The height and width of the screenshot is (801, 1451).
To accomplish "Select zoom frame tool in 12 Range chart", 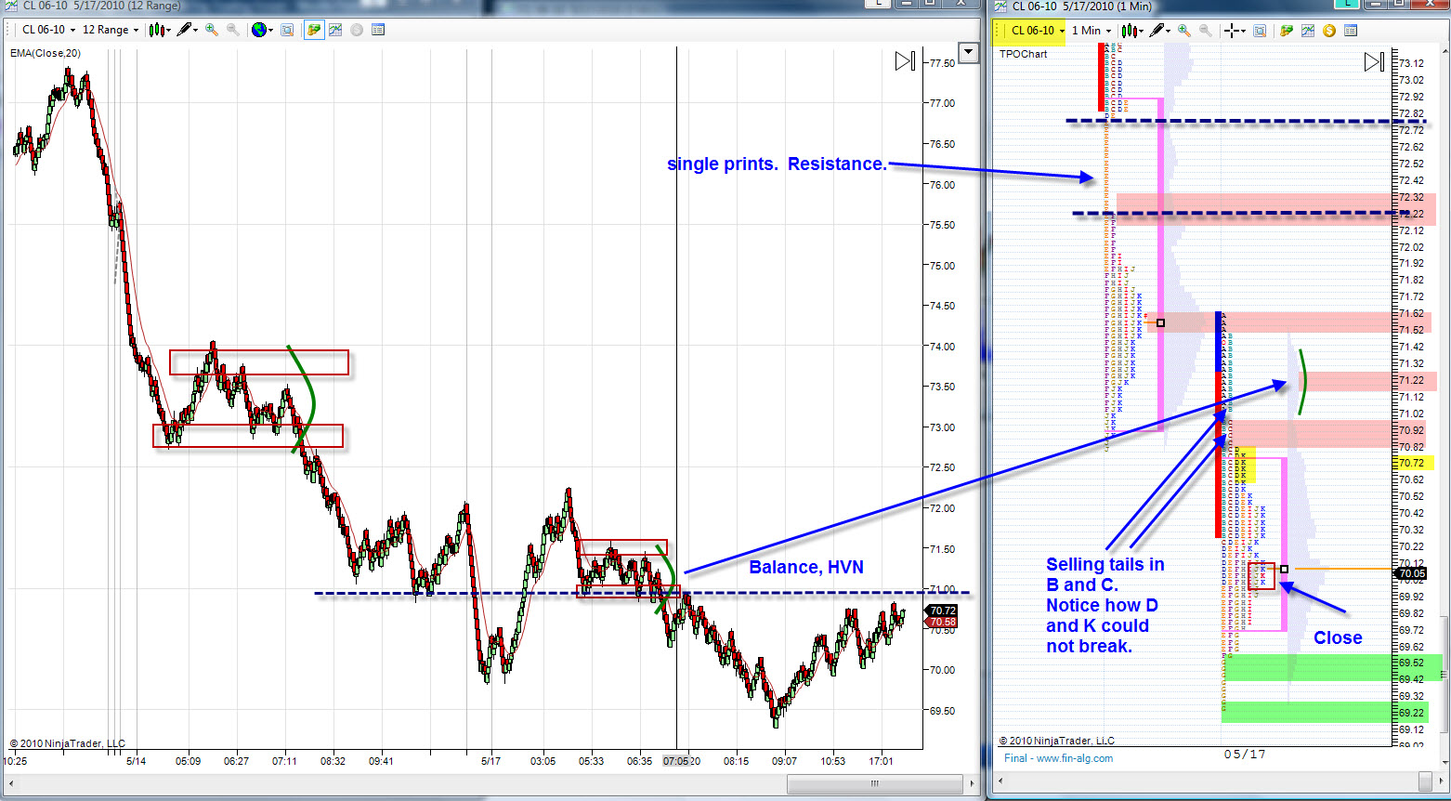I will pos(288,30).
